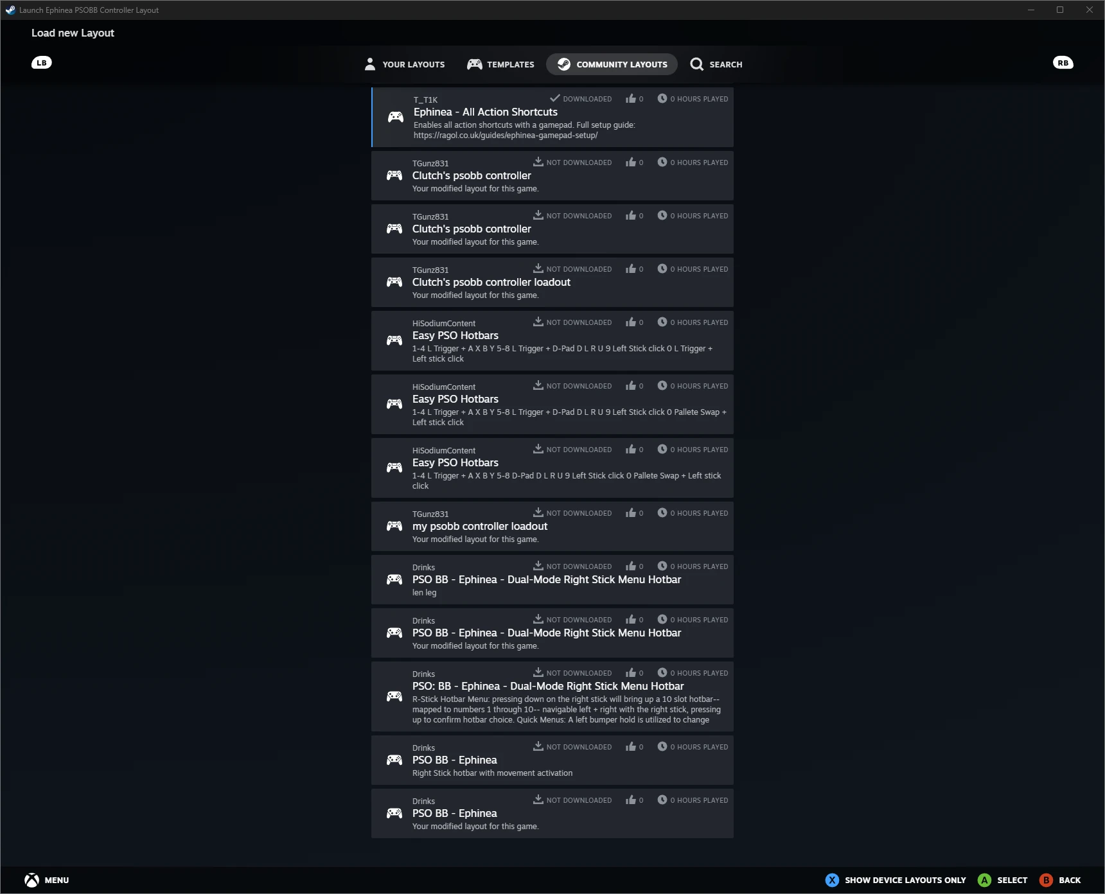This screenshot has height=894, width=1105.
Task: Click the controller icon on PSO BB - Ephinea entry
Action: click(x=394, y=760)
